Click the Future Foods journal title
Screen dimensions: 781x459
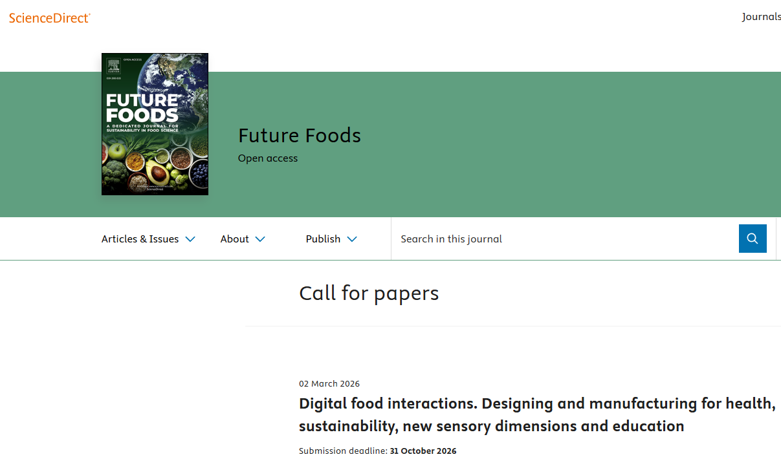click(x=299, y=136)
